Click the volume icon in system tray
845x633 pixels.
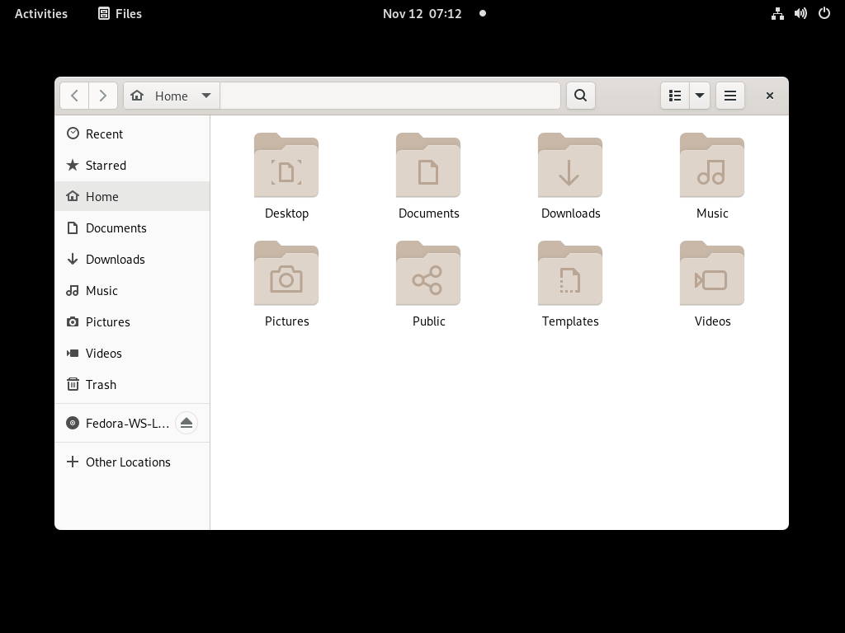click(x=800, y=13)
